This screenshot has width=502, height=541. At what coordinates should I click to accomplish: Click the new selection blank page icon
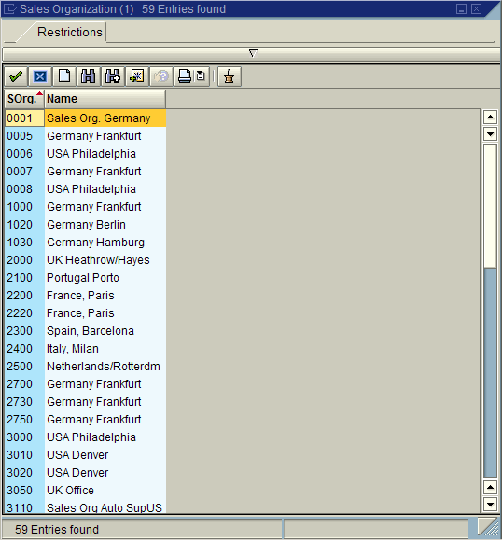[64, 76]
